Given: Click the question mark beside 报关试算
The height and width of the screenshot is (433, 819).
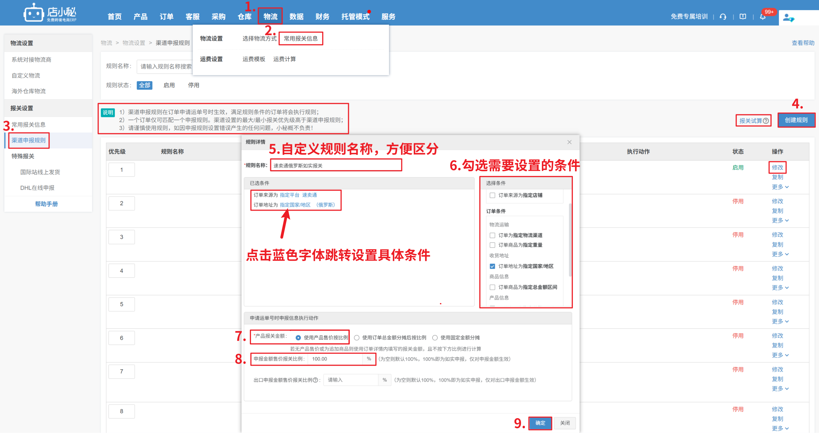Looking at the screenshot, I should [766, 121].
